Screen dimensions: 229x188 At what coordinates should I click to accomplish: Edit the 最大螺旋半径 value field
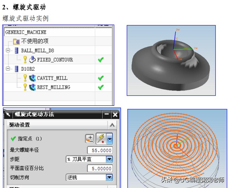coord(100,150)
